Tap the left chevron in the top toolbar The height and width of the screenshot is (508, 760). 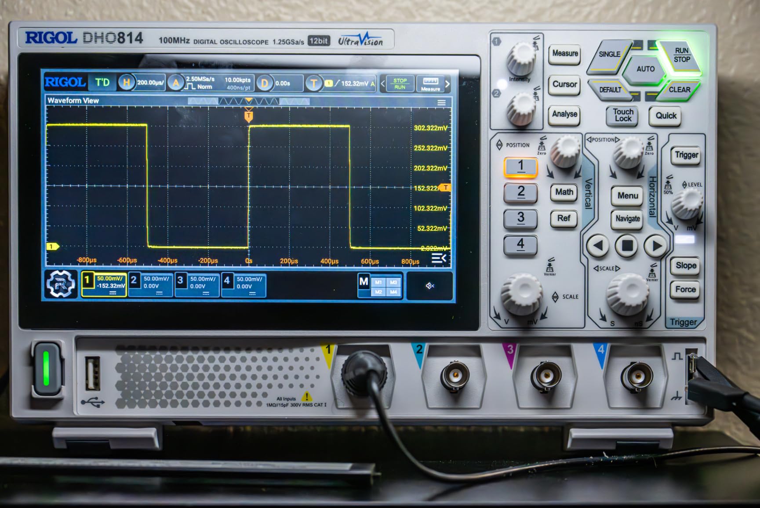[382, 84]
